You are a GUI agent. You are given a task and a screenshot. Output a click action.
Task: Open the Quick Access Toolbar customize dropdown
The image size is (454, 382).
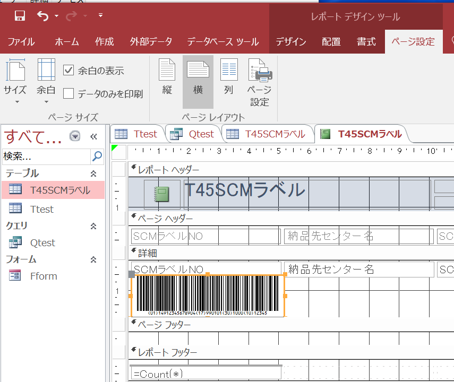[100, 15]
